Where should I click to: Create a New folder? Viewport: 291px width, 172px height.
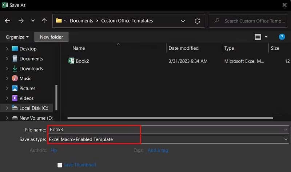click(x=51, y=37)
